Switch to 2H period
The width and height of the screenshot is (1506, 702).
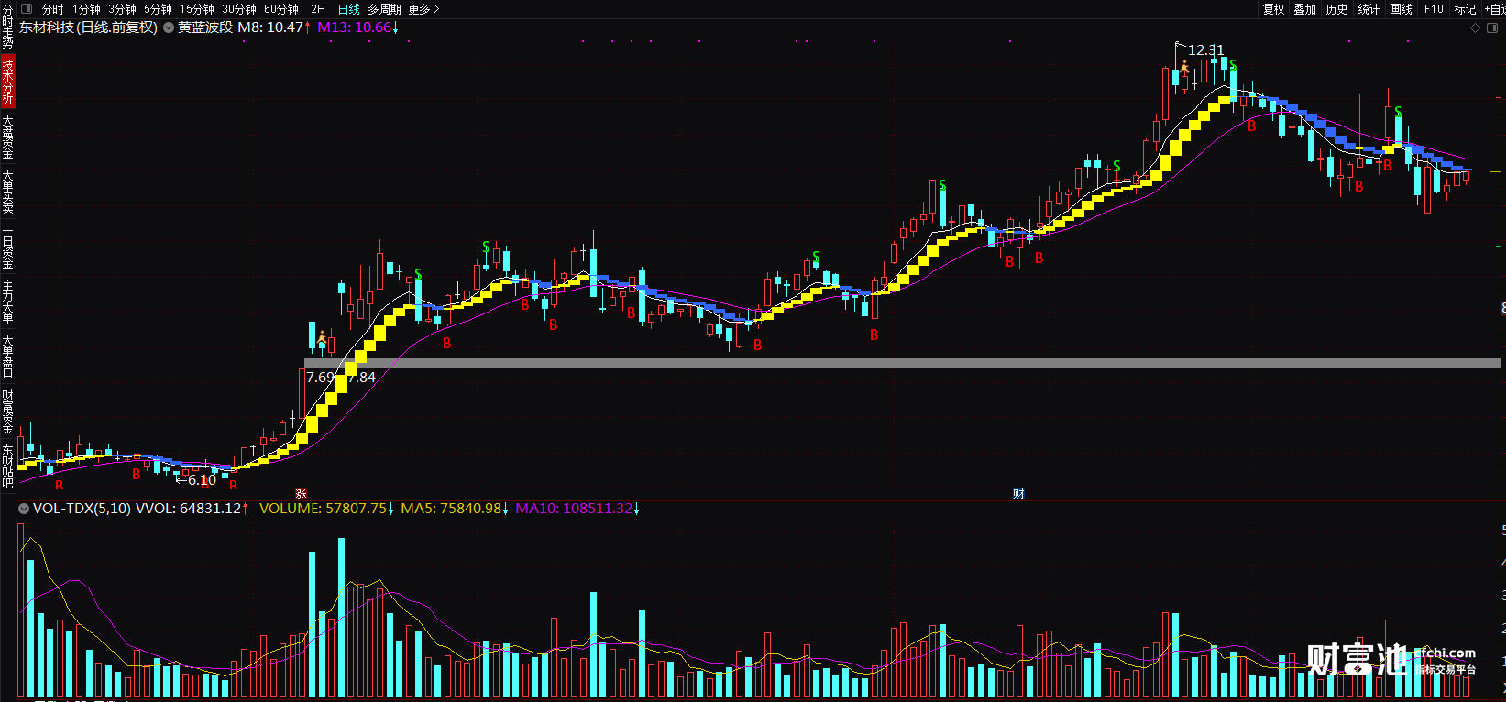click(x=318, y=9)
